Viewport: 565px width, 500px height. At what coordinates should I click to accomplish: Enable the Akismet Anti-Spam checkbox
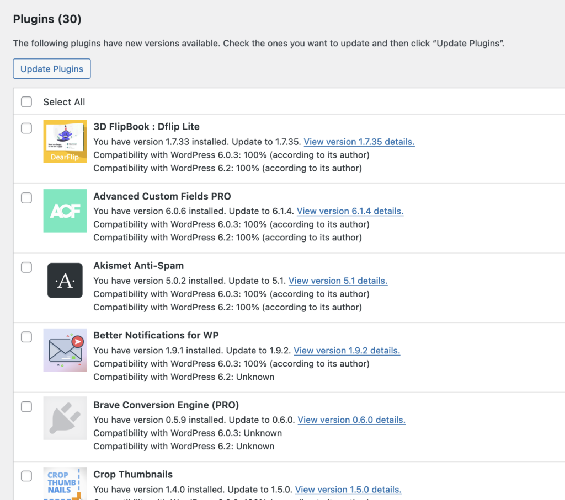point(26,267)
